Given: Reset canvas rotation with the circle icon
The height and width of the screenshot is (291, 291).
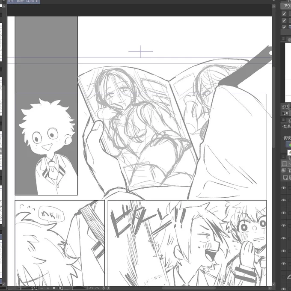Looking at the screenshot, I should pos(103,288).
